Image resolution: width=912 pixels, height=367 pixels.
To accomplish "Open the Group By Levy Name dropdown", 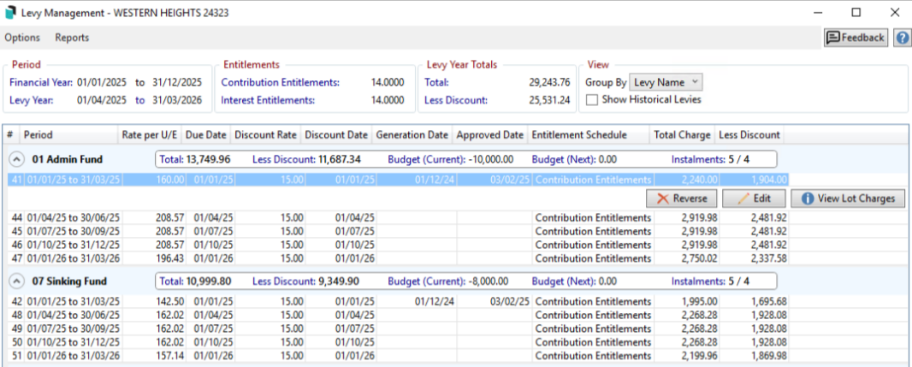I will pos(666,83).
